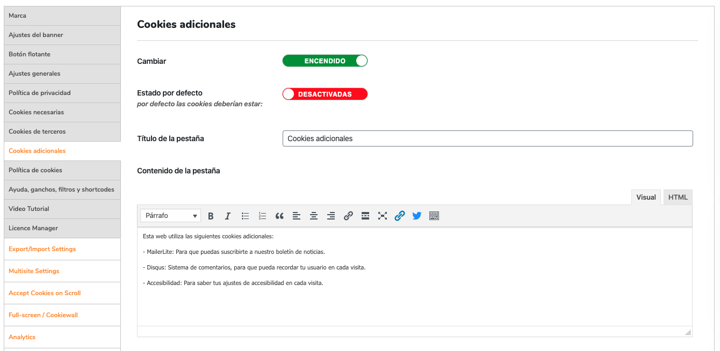Go to Ajustes del banner section
This screenshot has height=351, width=720.
tap(36, 35)
